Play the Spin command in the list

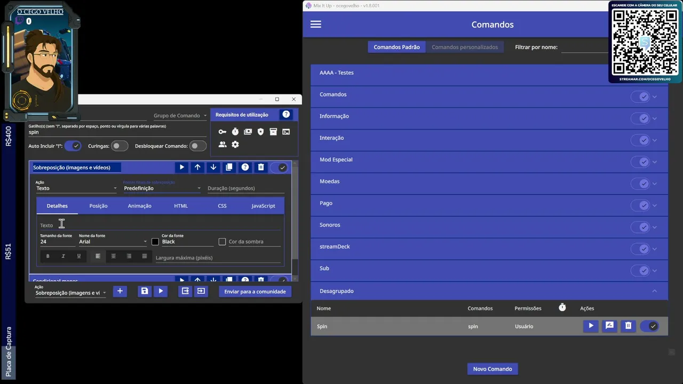point(591,326)
